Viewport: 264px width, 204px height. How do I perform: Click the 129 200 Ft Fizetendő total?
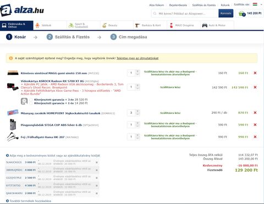click(246, 170)
